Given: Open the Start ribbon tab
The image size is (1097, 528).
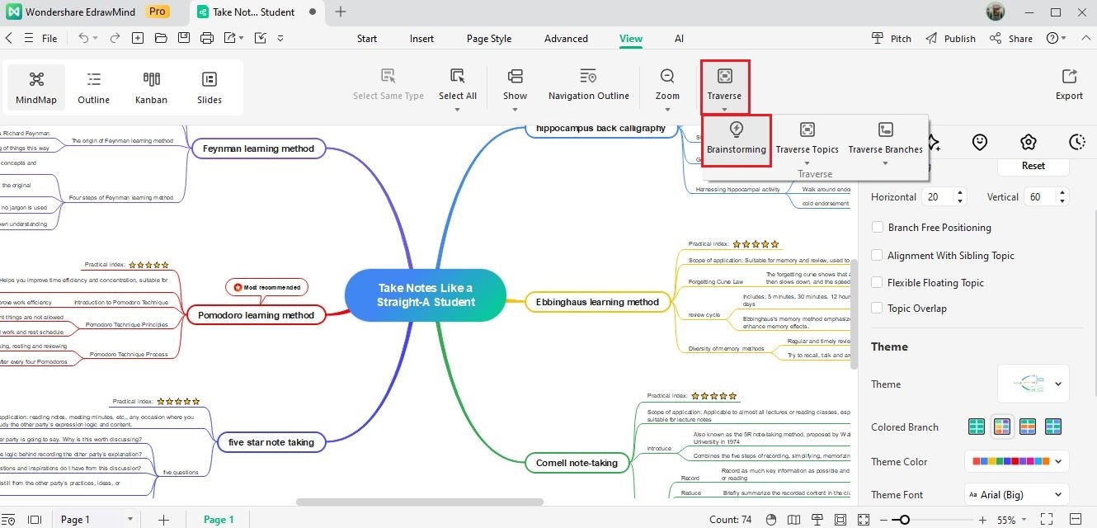Looking at the screenshot, I should click(367, 38).
